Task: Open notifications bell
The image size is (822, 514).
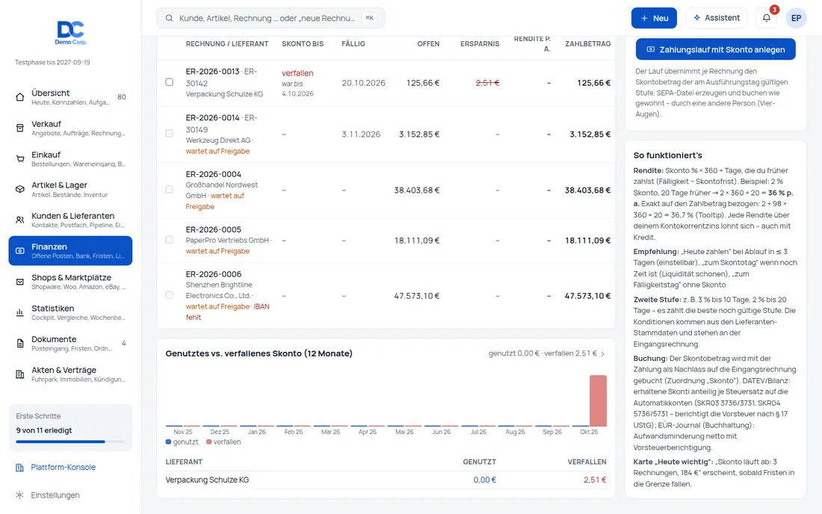Action: pos(767,18)
